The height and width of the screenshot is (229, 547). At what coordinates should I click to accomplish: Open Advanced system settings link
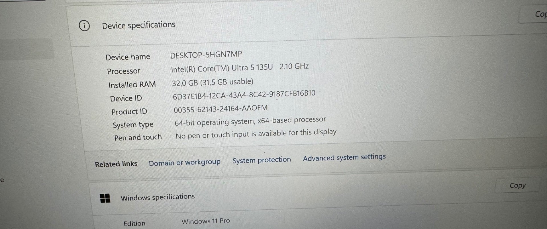tap(344, 157)
